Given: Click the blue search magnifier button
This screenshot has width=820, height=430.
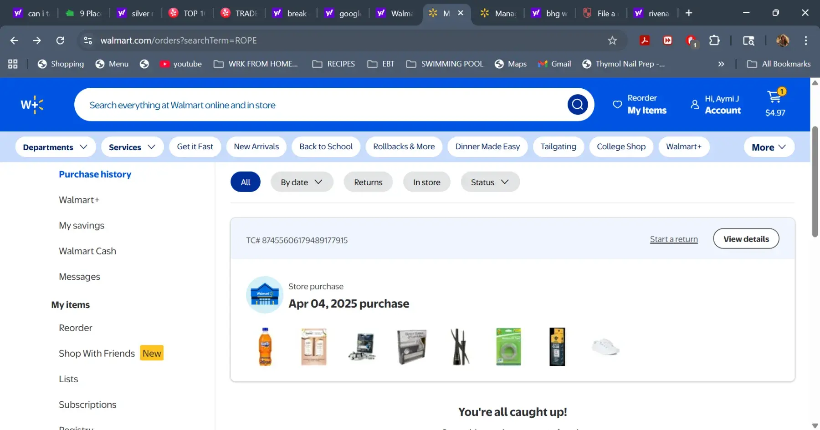Looking at the screenshot, I should click(x=577, y=105).
